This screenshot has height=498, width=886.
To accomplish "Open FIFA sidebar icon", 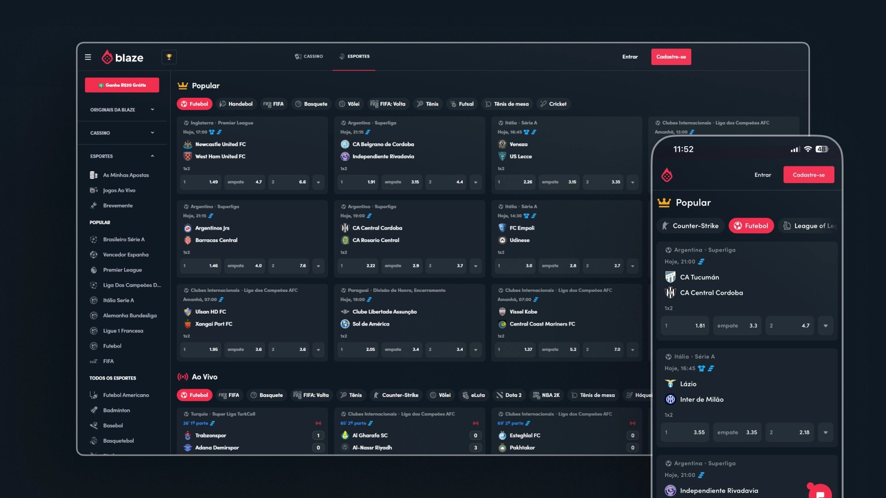I will coord(94,362).
